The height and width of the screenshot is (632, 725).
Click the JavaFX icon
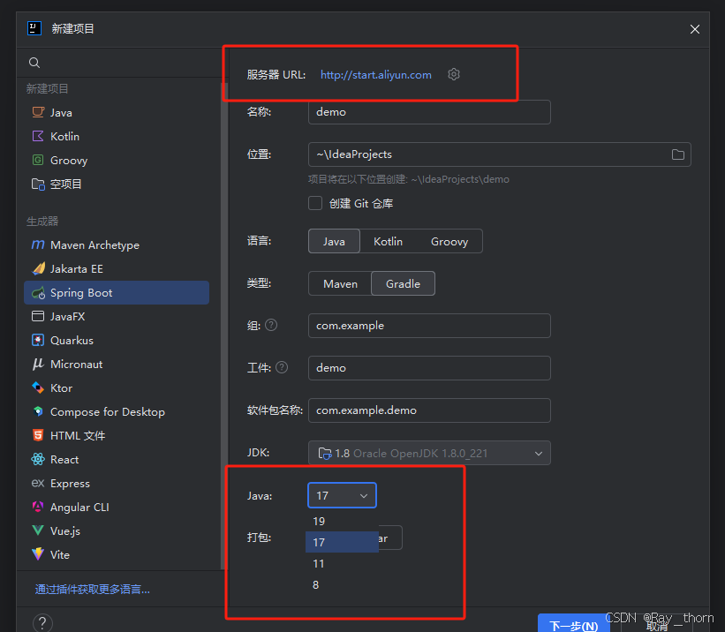(38, 316)
